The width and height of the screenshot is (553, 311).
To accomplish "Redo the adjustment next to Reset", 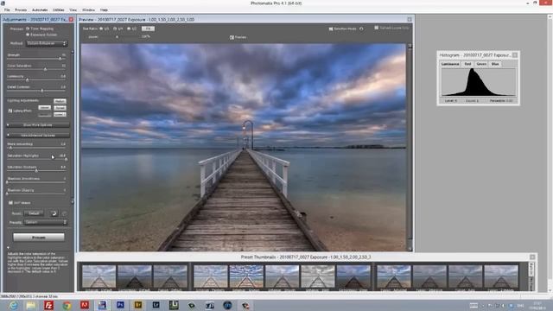I will 64,213.
